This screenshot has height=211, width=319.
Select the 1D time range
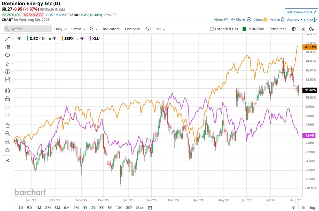coord(21,208)
